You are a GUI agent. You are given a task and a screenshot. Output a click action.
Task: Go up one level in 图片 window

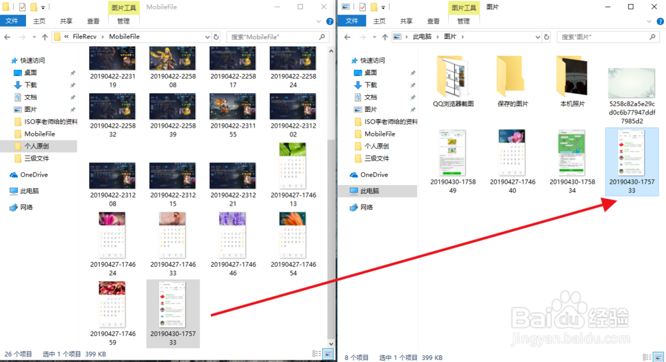click(385, 37)
